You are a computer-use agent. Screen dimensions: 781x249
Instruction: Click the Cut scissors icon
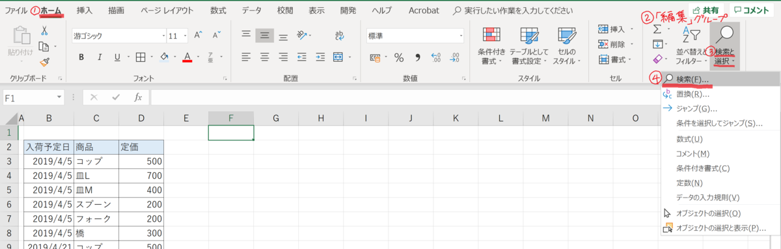44,31
